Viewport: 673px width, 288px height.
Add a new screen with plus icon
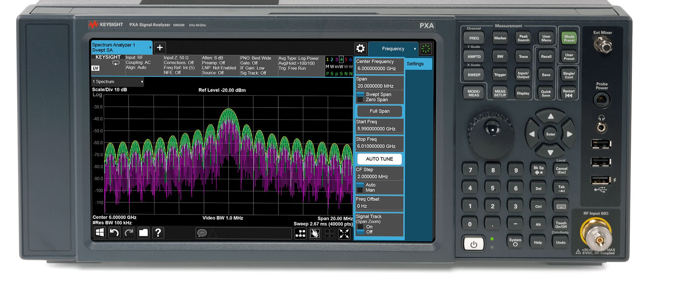tap(160, 48)
